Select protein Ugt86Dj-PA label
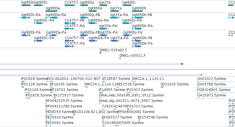235x127 pixels. [133, 33]
